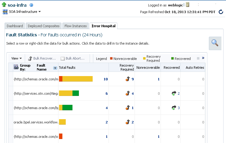
Task: Click the weblogic server icon
Action: [x=187, y=5]
